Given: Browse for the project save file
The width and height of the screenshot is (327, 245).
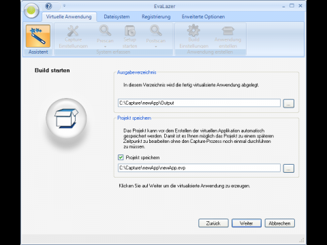Looking at the screenshot, I should (289, 168).
